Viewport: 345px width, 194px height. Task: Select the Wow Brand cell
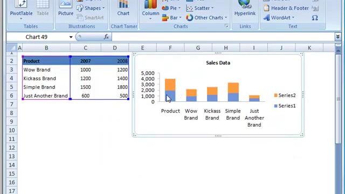[x=46, y=70]
